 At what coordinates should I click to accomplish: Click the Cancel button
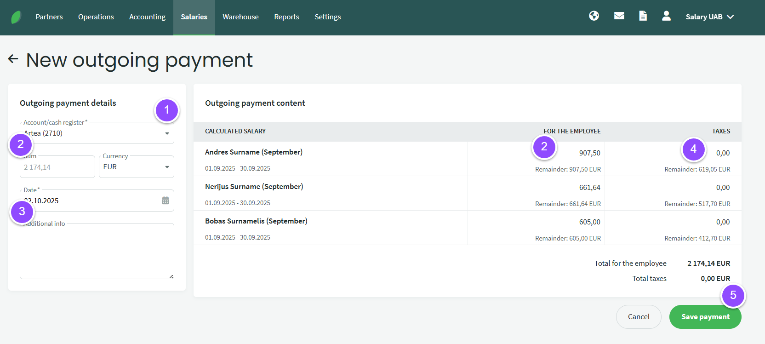pos(639,317)
